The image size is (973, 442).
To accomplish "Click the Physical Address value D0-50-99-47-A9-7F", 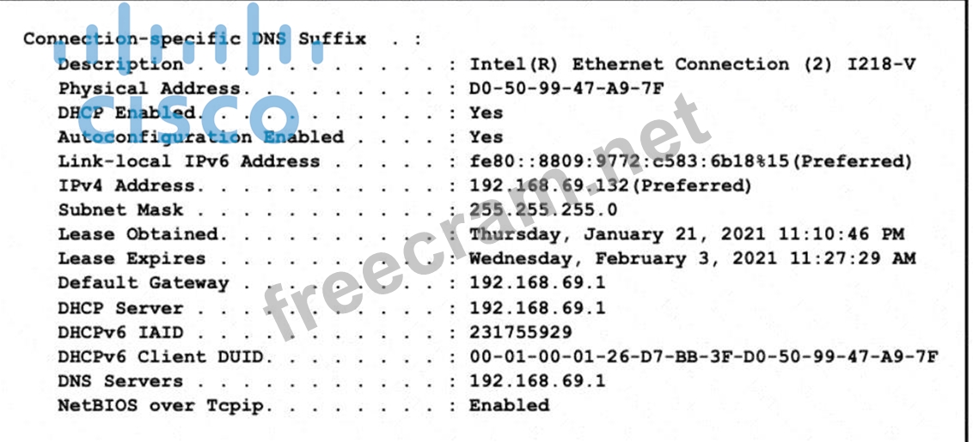I will [x=566, y=88].
